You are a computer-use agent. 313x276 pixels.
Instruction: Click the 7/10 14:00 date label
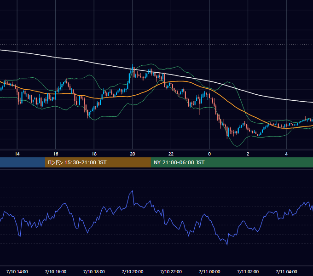17,271
